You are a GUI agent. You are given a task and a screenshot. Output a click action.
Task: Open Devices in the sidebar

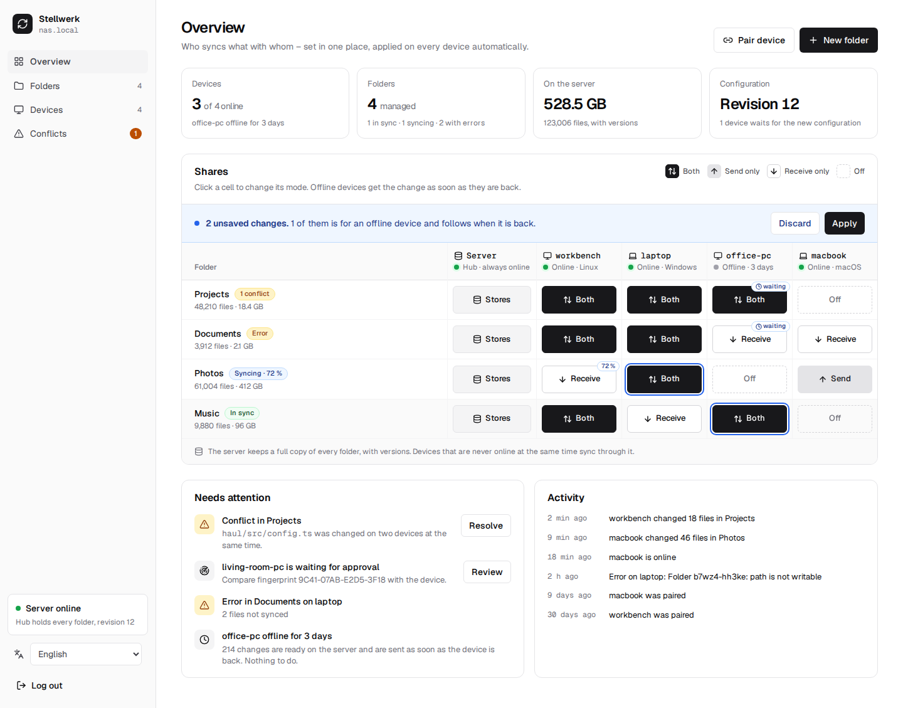point(78,110)
